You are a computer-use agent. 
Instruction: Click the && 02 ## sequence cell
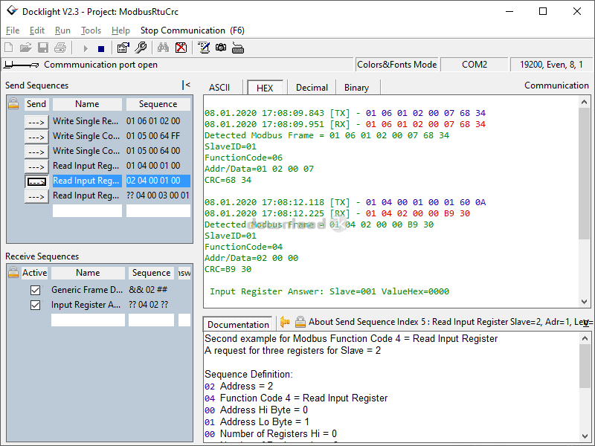click(151, 290)
